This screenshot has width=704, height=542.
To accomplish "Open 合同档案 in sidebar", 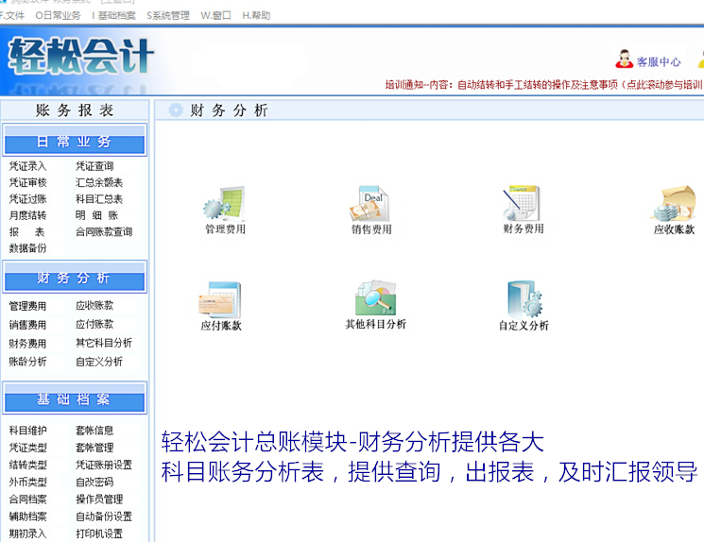I will click(27, 500).
